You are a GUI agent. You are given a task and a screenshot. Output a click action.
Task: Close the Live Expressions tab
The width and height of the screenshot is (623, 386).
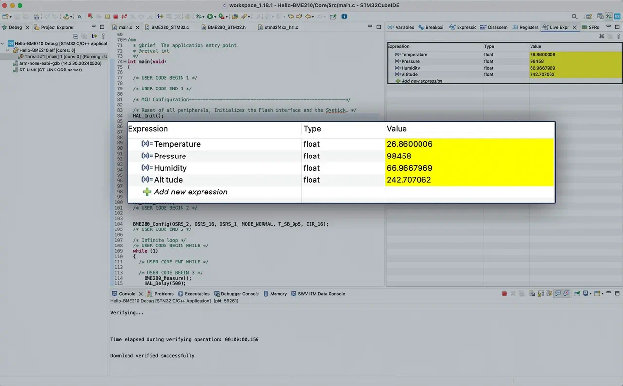click(575, 27)
